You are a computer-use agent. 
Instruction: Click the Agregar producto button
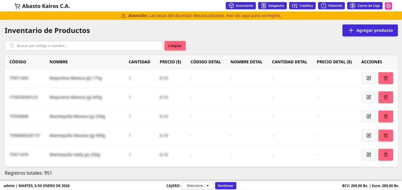click(x=370, y=30)
